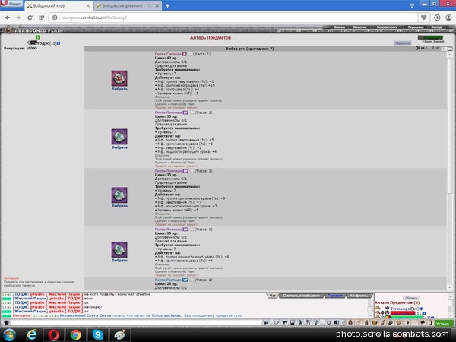Switch to the Системные сообщения tab
Screen dimensions: 456x342
(301, 296)
